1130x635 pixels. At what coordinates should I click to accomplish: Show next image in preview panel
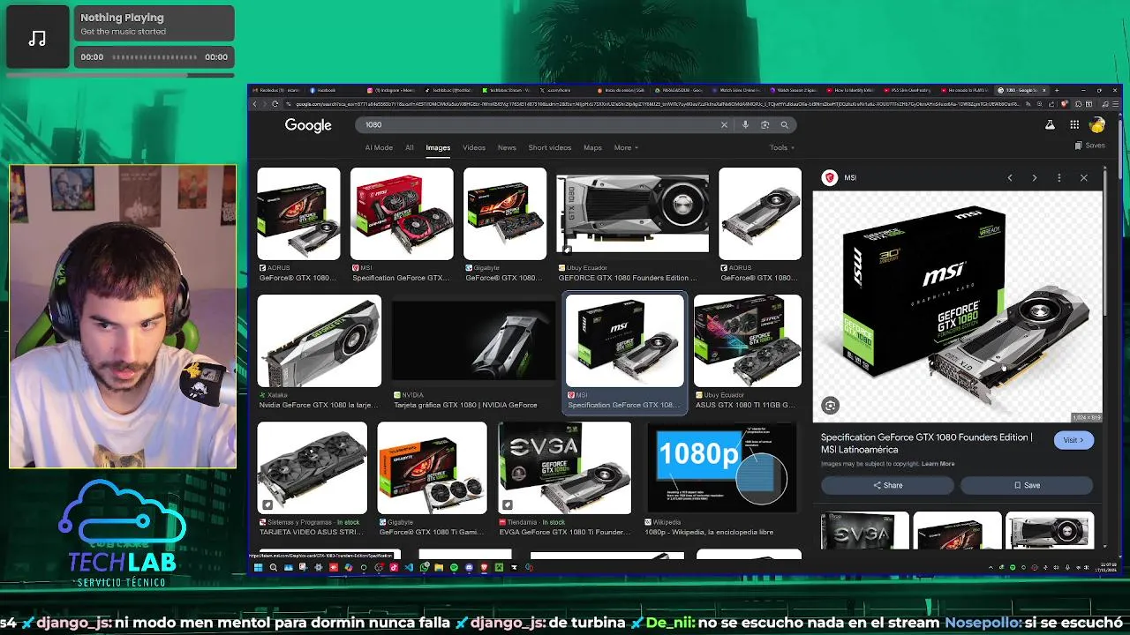click(1035, 178)
